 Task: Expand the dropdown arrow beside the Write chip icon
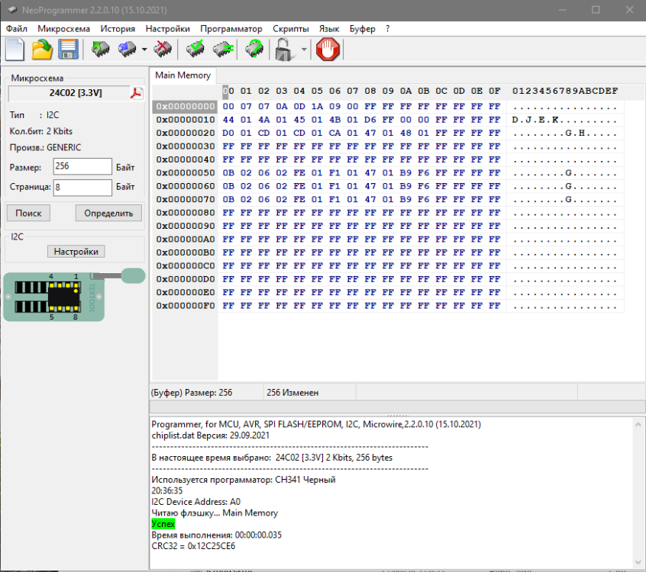(144, 50)
